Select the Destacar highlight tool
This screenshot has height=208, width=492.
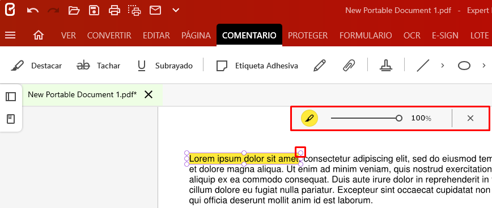[x=36, y=66]
